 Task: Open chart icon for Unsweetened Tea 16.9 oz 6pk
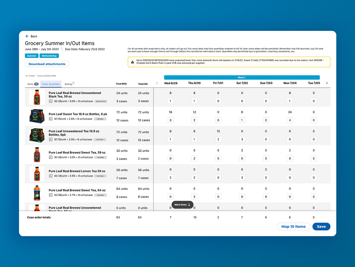pyautogui.click(x=51, y=139)
